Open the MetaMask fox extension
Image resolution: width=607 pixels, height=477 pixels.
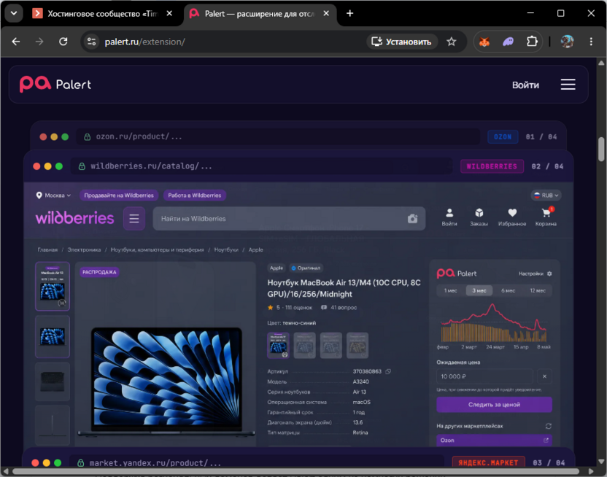tap(484, 42)
